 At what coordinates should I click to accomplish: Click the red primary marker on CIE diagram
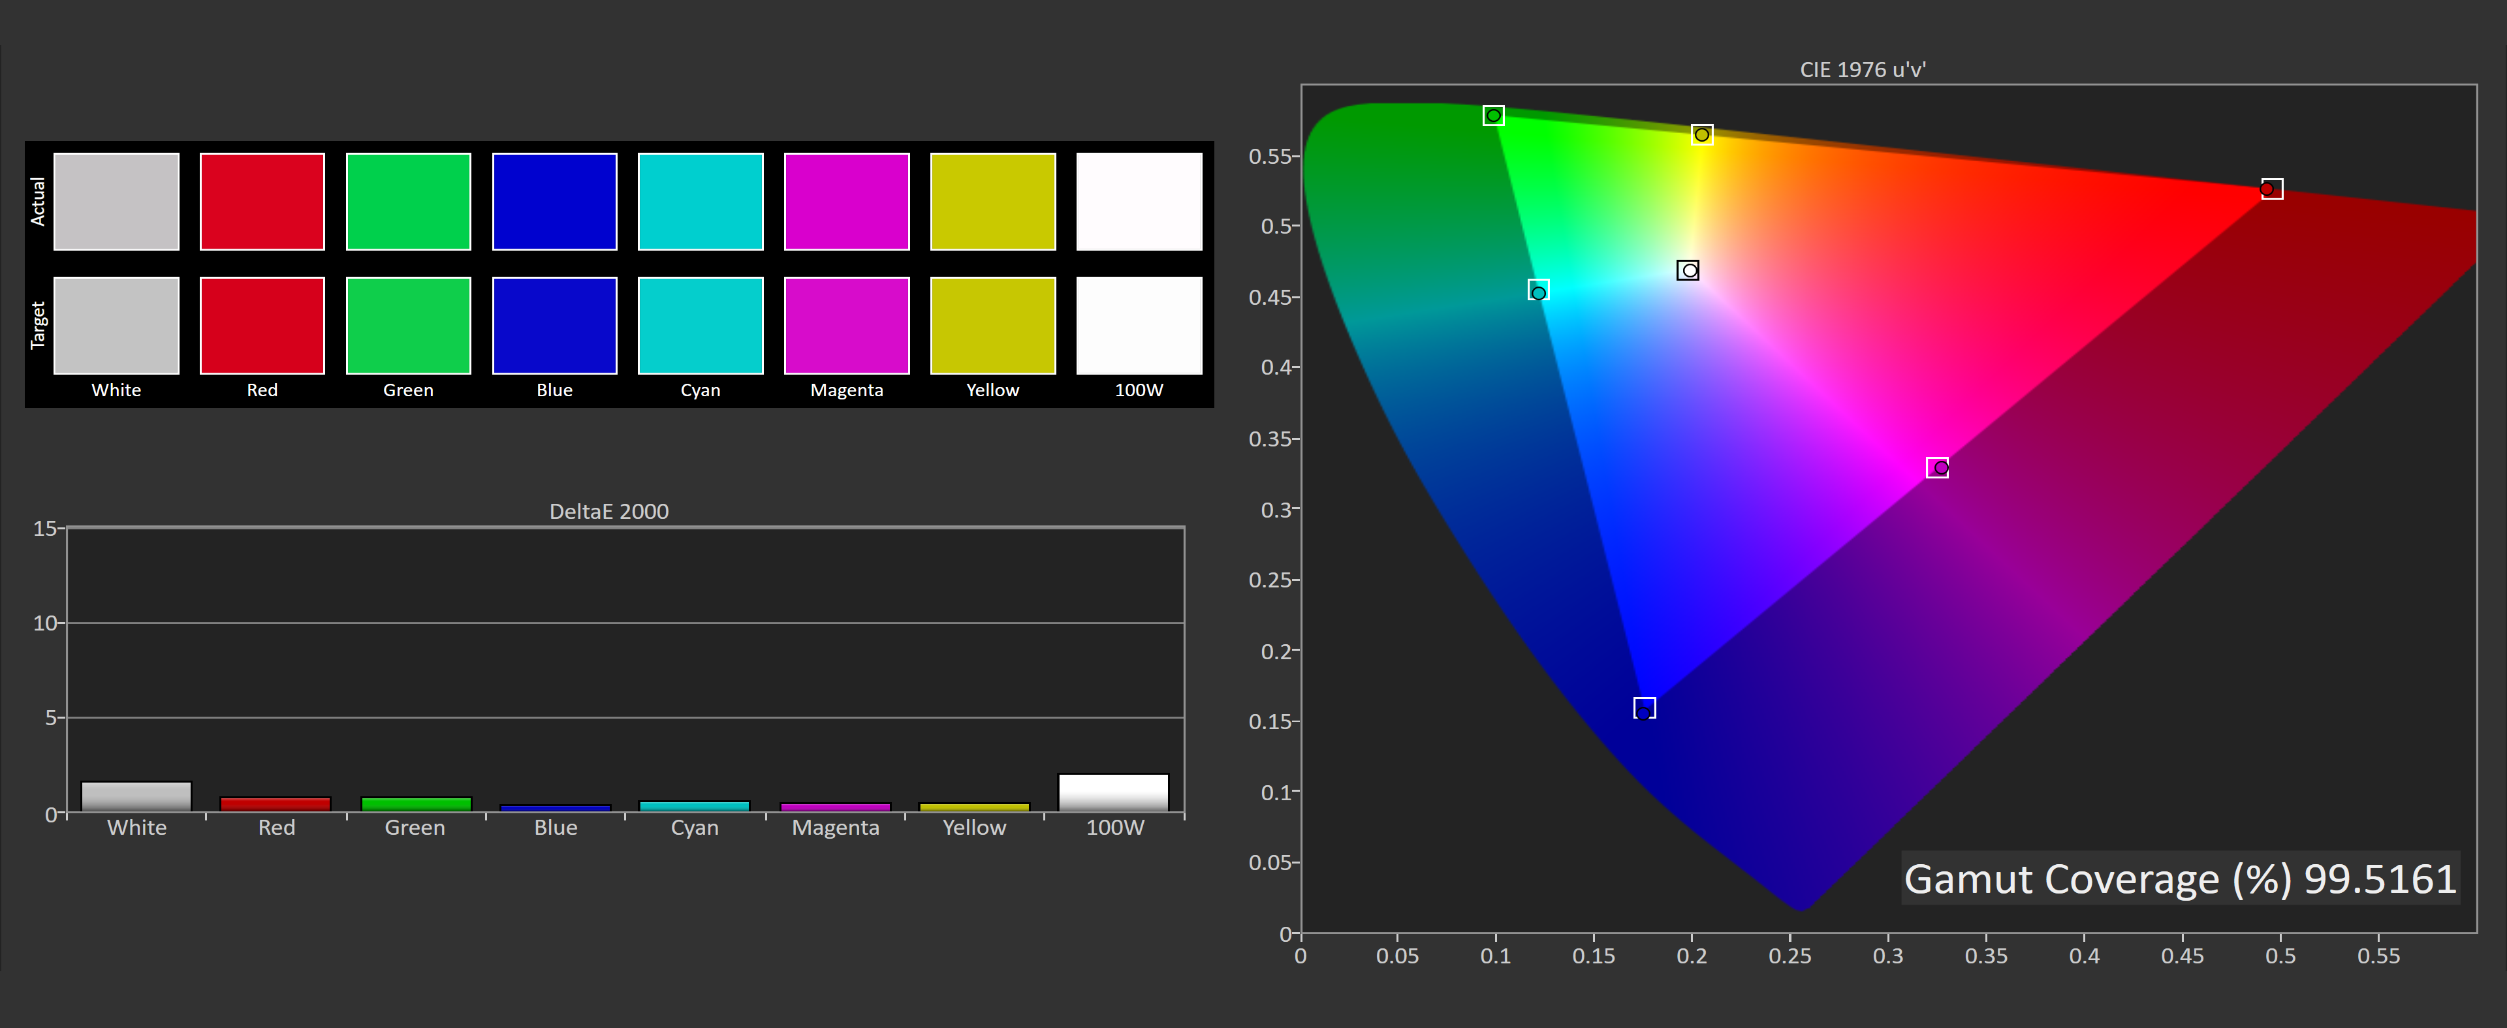(x=2271, y=189)
